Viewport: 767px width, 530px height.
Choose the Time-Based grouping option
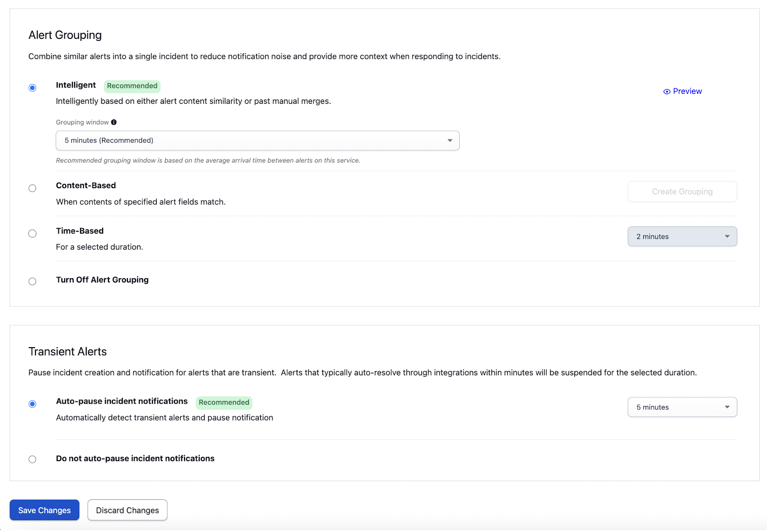point(32,234)
